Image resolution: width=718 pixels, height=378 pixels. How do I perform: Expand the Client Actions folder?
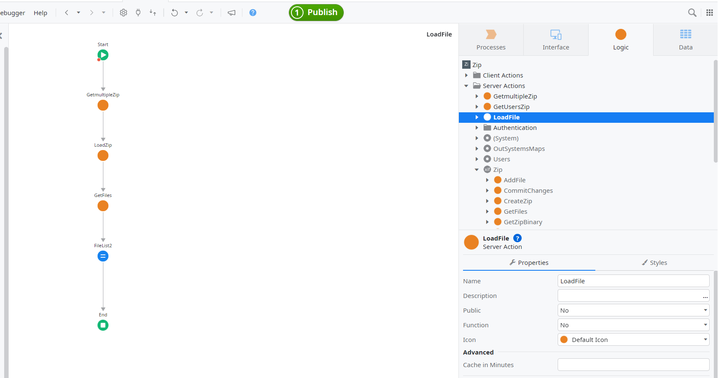point(466,75)
